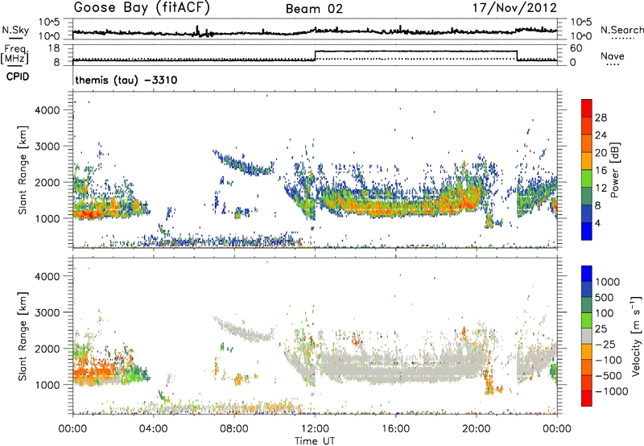Screen dimensions: 644x446
Task: Click the "Velocity [m s-1]" colorbar title
Action: click(636, 336)
